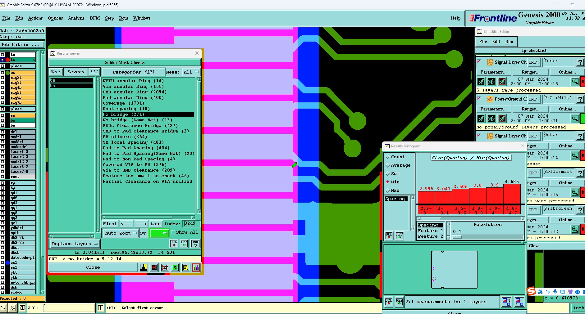Toggle checkbox for Outer Signal Layer check

(479, 135)
